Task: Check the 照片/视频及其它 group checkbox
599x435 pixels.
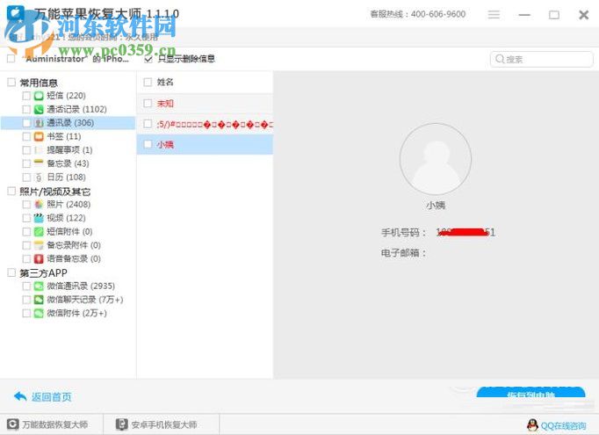Action: point(11,191)
